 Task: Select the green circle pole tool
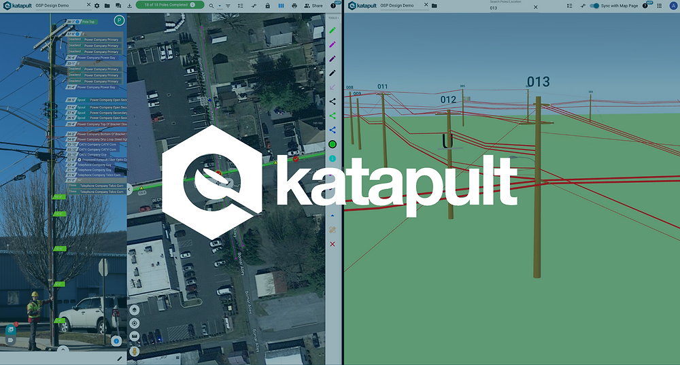(333, 144)
